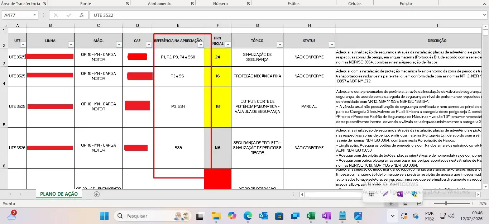
Task: Launch Microsoft Edge from taskbar
Action: pos(248,216)
